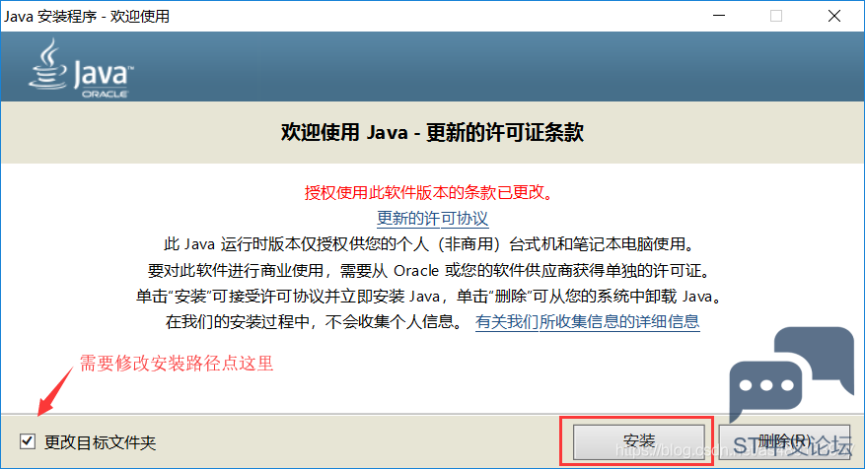Click the title bar text Java 安装程序 - 欢迎使用
The image size is (865, 469).
click(x=87, y=17)
